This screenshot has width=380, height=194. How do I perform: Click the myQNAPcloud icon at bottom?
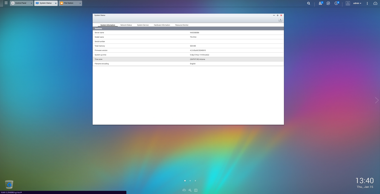coord(184,190)
